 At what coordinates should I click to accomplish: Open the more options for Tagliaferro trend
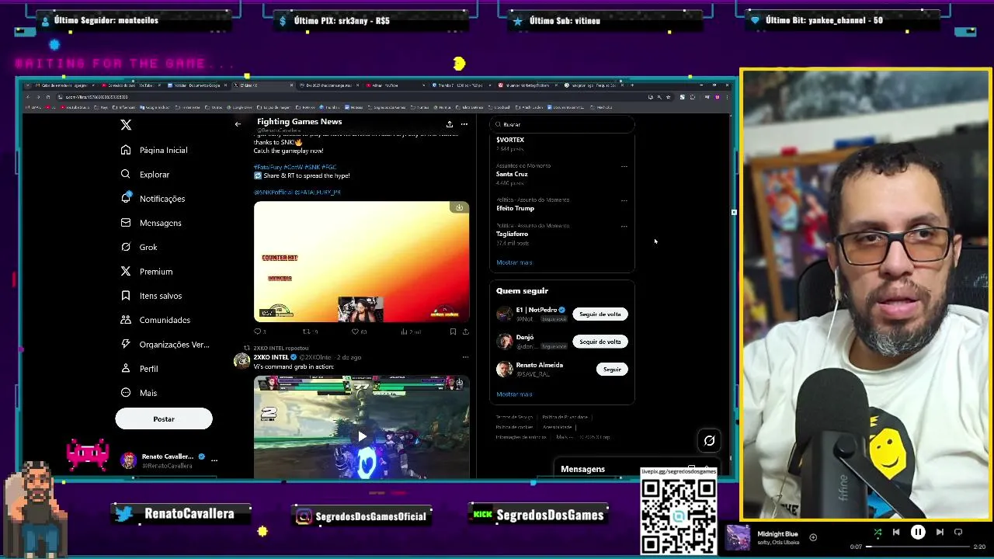click(624, 226)
